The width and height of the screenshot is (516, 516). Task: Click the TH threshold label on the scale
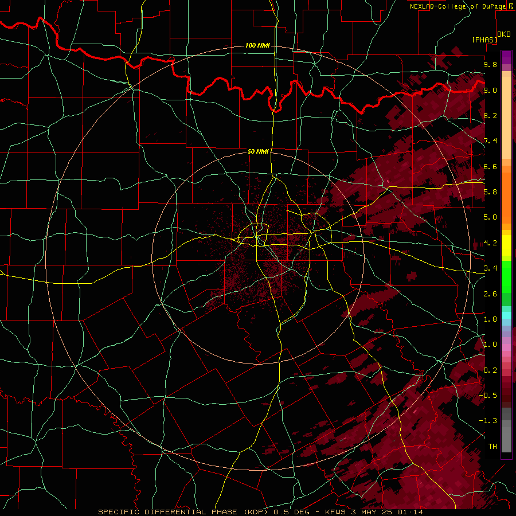pos(492,447)
